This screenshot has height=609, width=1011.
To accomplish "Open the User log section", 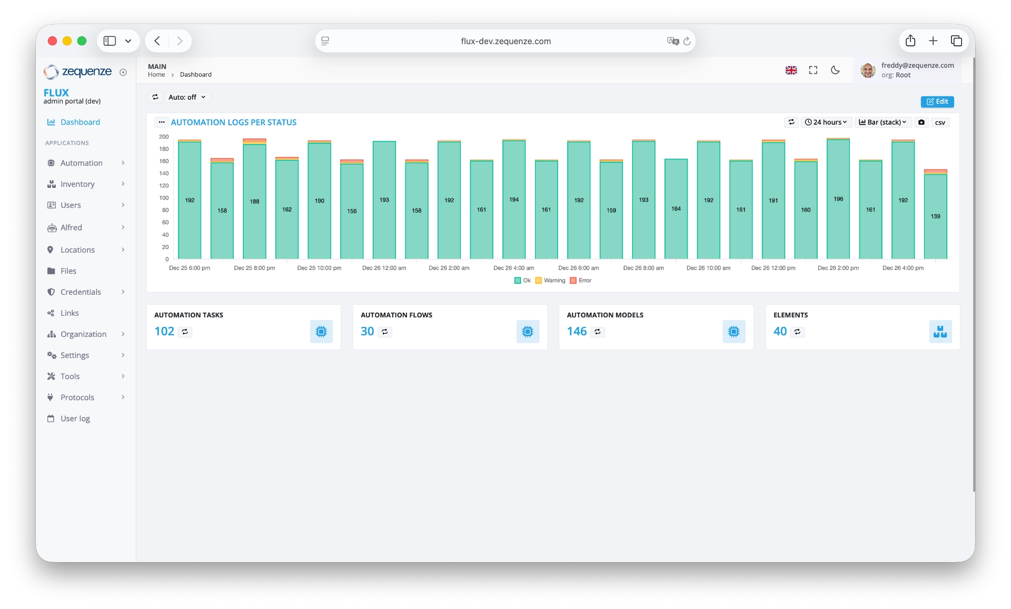I will coord(74,418).
